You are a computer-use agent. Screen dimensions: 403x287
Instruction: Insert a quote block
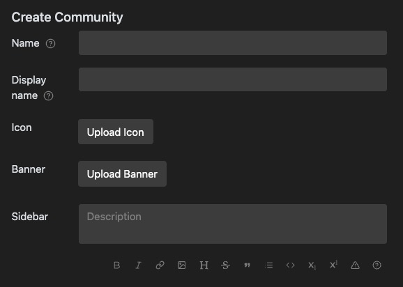[x=247, y=265]
